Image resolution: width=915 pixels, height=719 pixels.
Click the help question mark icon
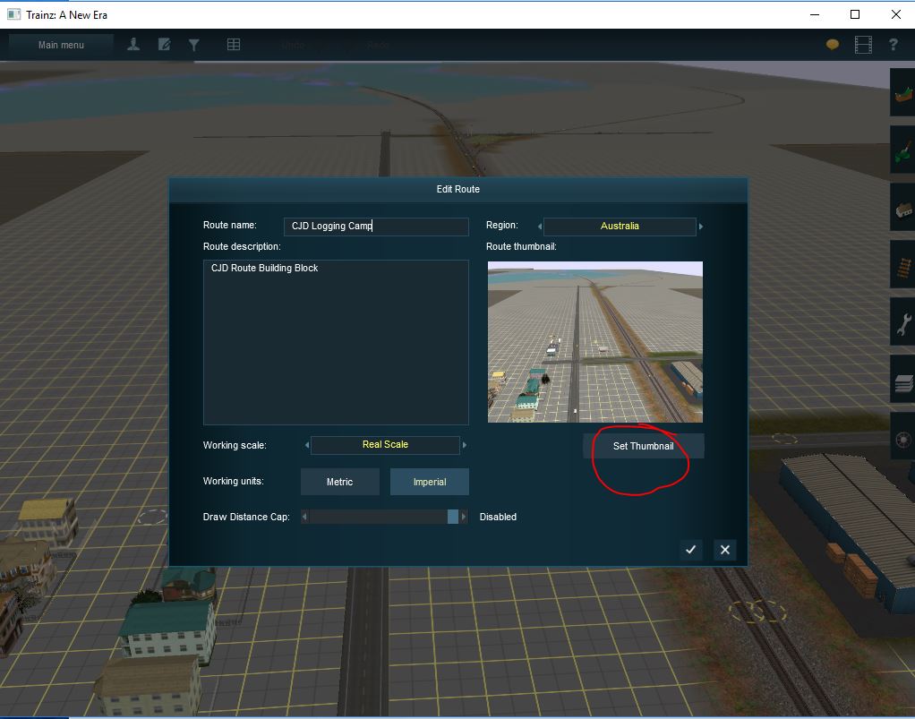(893, 45)
